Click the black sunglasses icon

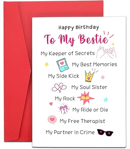tap(105, 132)
